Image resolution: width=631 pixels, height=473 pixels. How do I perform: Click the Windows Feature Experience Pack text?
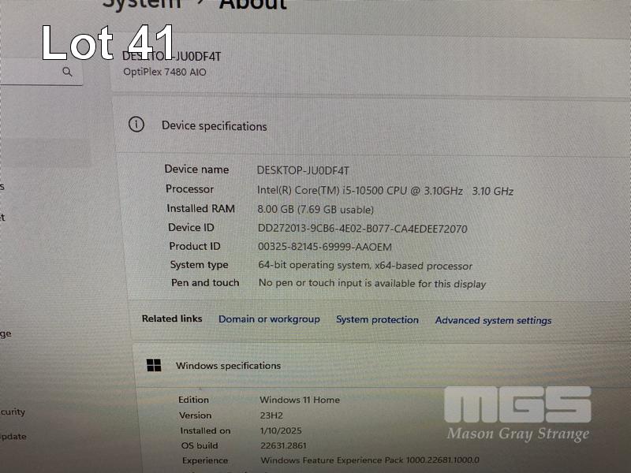coord(369,460)
